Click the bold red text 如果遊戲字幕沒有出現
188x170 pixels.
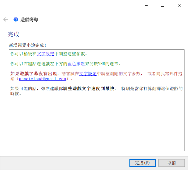click(x=34, y=74)
